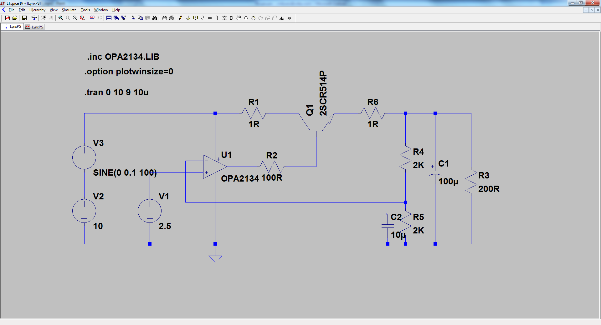Image resolution: width=601 pixels, height=325 pixels.
Task: Open Find with the binoculars icon
Action: coord(155,18)
